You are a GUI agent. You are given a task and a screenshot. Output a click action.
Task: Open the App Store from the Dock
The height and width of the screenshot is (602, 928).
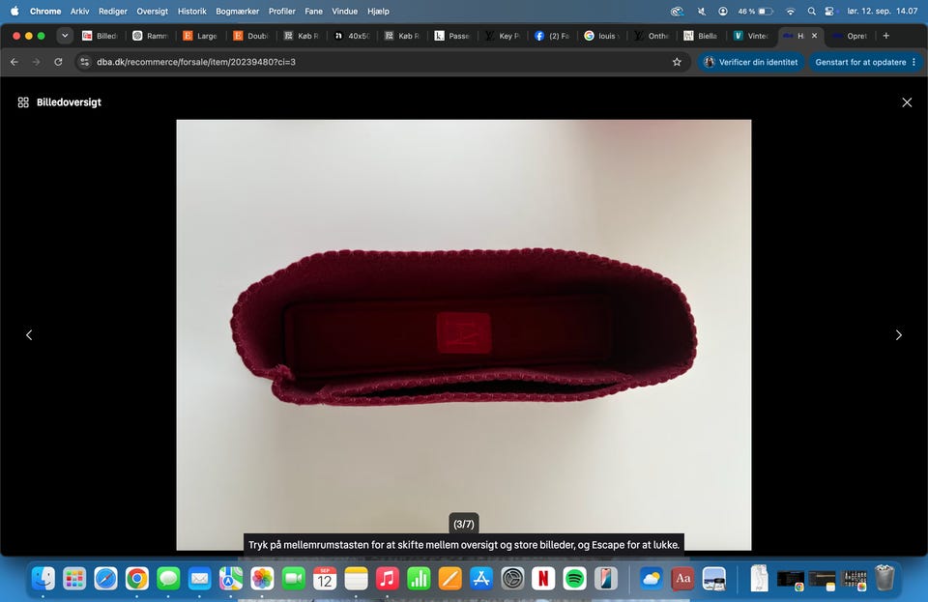tap(481, 579)
